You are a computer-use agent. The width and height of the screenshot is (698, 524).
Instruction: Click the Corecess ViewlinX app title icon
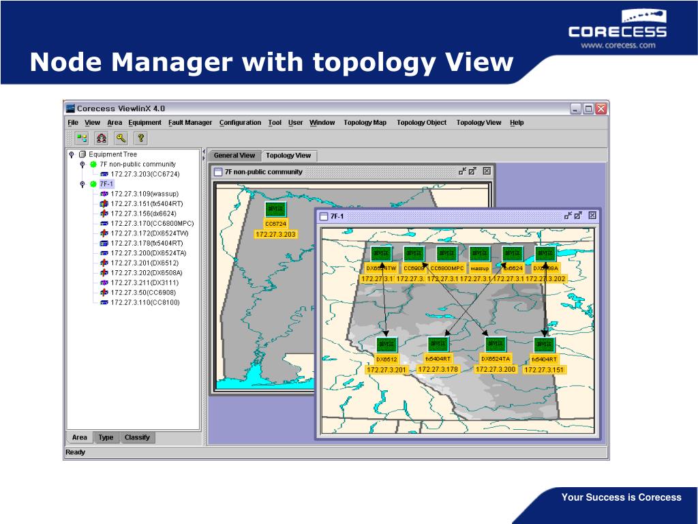[70, 108]
